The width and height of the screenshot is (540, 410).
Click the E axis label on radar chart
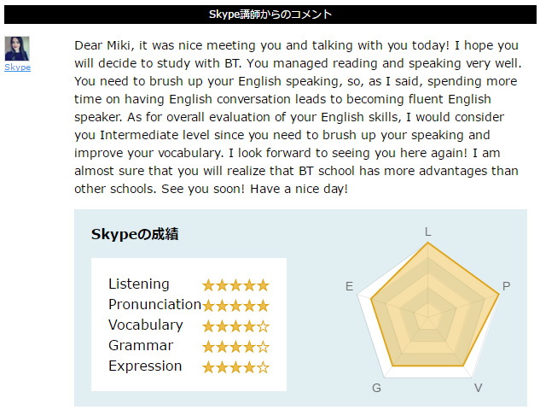pyautogui.click(x=350, y=287)
